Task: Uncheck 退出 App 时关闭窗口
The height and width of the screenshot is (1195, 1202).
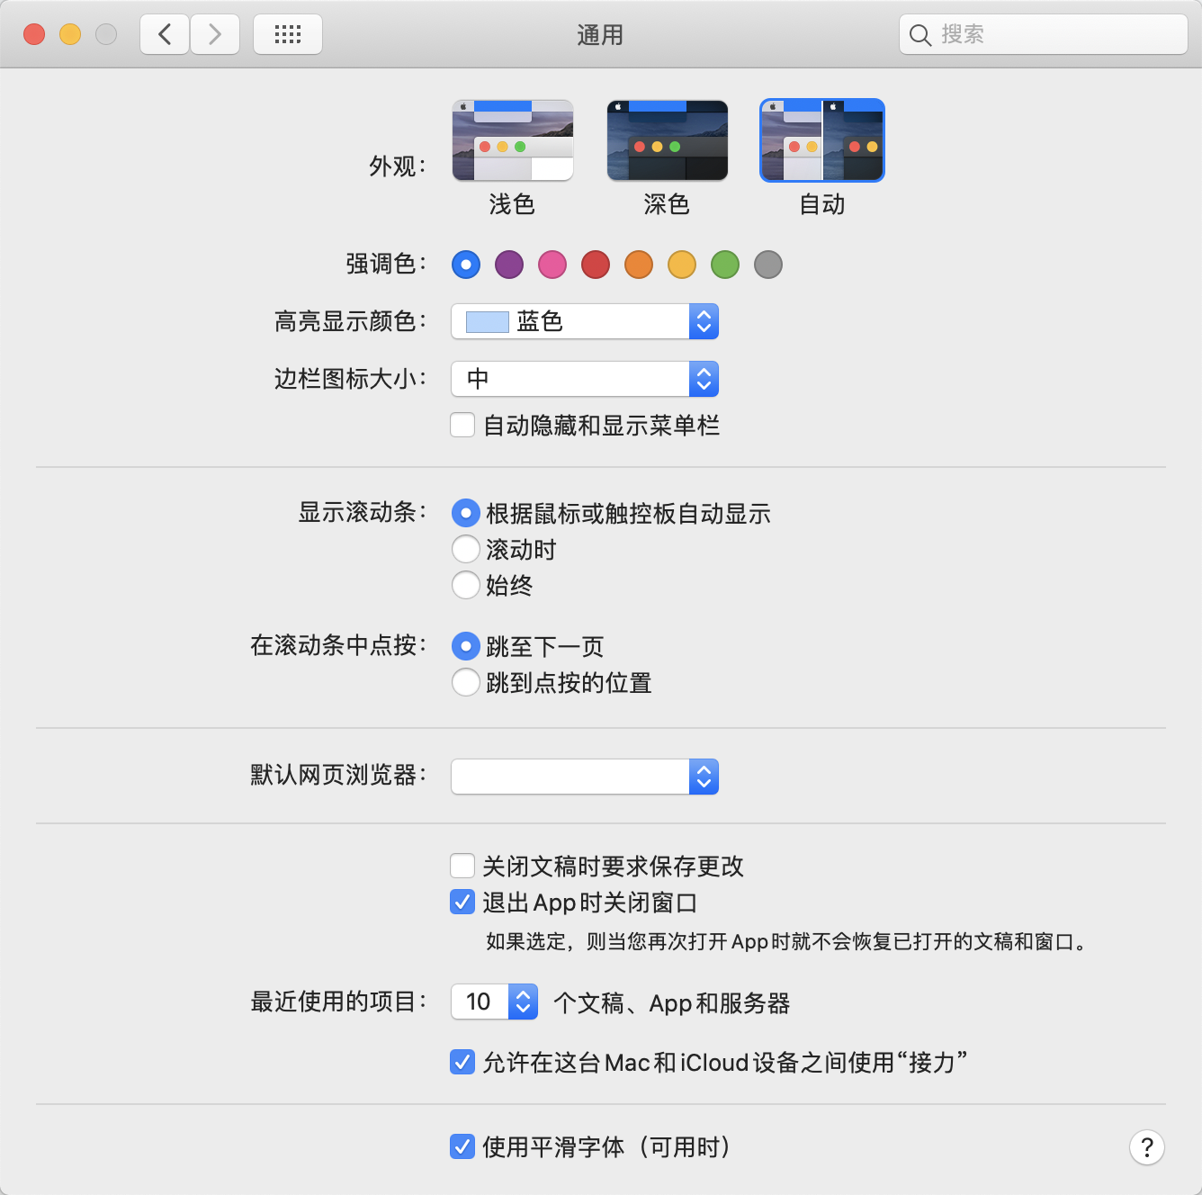Action: point(462,902)
